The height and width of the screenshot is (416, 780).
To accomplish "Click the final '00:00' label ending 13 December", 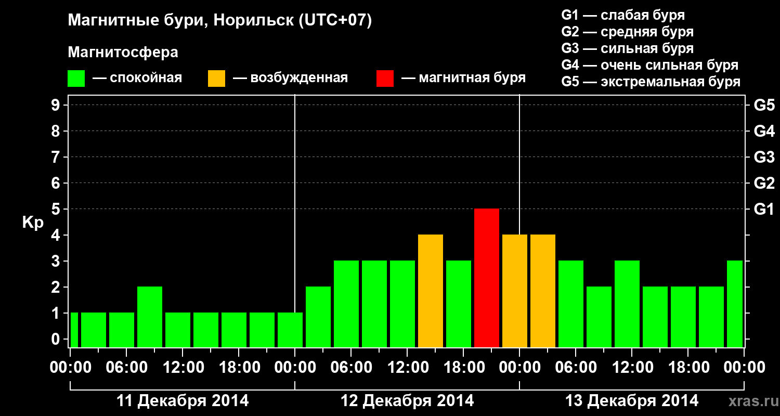I will coord(744,368).
